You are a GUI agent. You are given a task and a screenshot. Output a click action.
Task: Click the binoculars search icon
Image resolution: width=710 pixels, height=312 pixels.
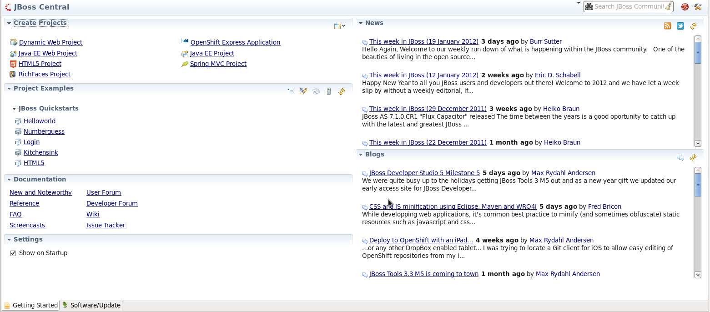click(589, 6)
